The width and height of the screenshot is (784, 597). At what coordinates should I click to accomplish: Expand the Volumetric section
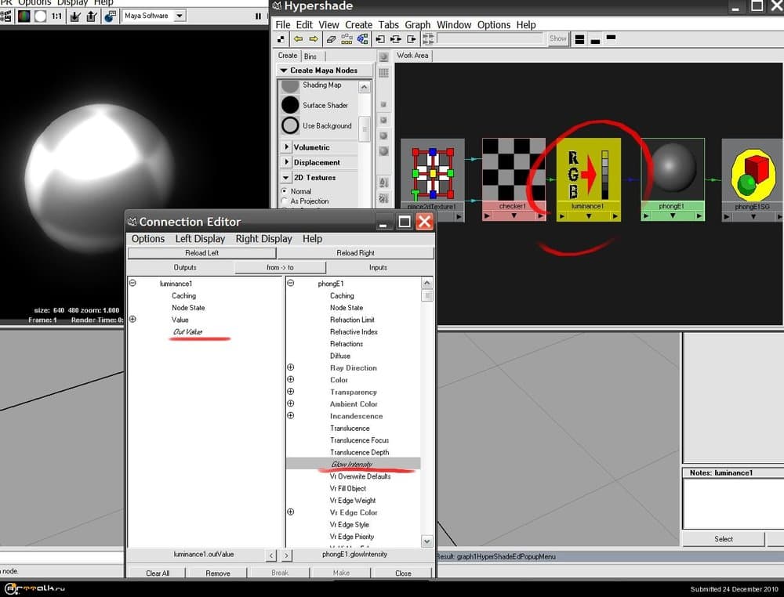coord(287,147)
